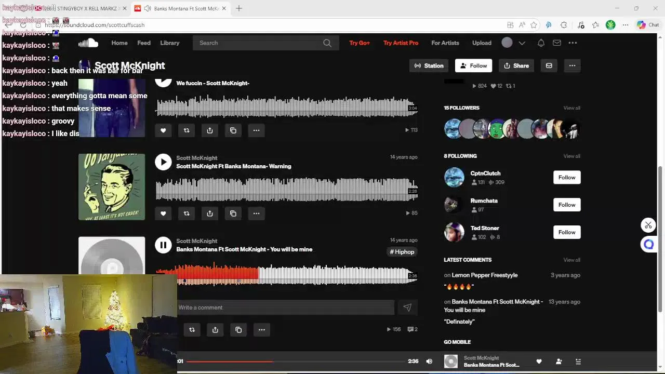The height and width of the screenshot is (374, 665).
Task: Like the 'We fuccin' track
Action: 163,130
